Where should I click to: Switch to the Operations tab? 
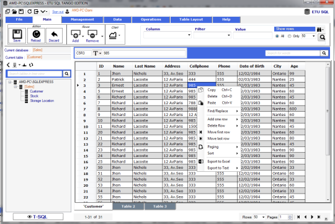pos(151,19)
